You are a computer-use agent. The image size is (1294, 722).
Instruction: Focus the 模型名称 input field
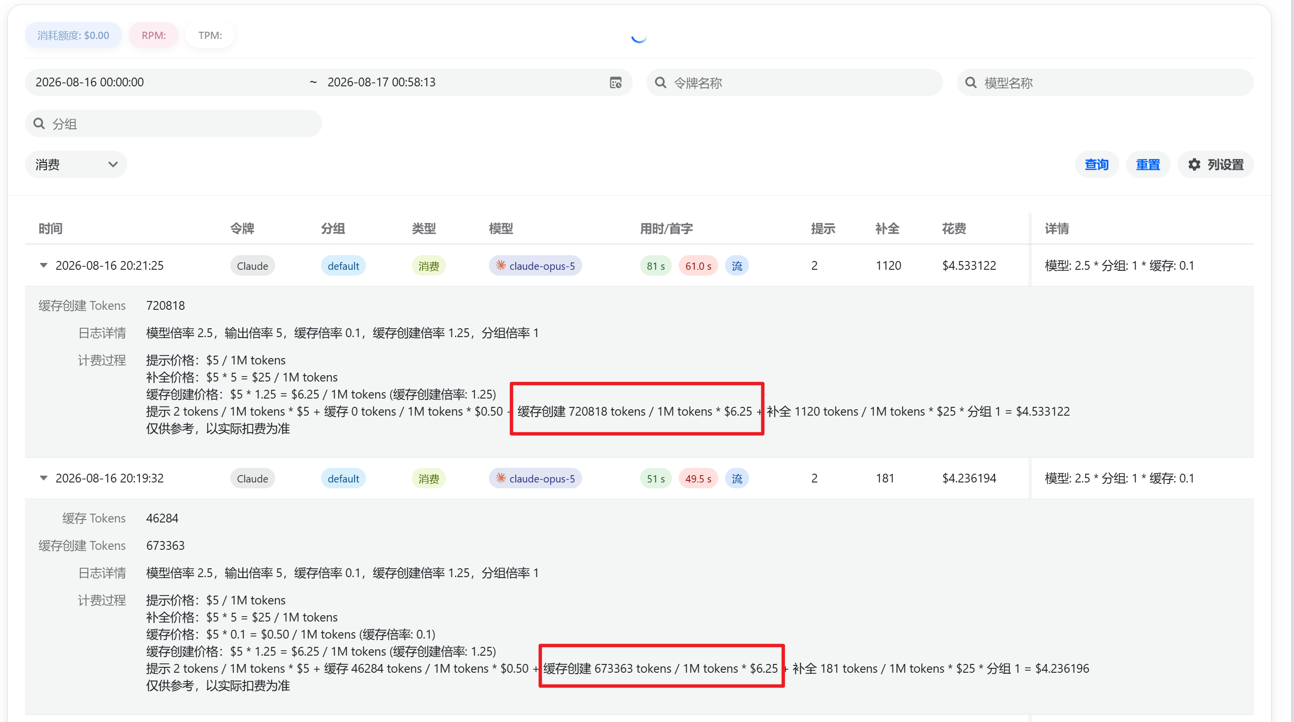[1105, 82]
